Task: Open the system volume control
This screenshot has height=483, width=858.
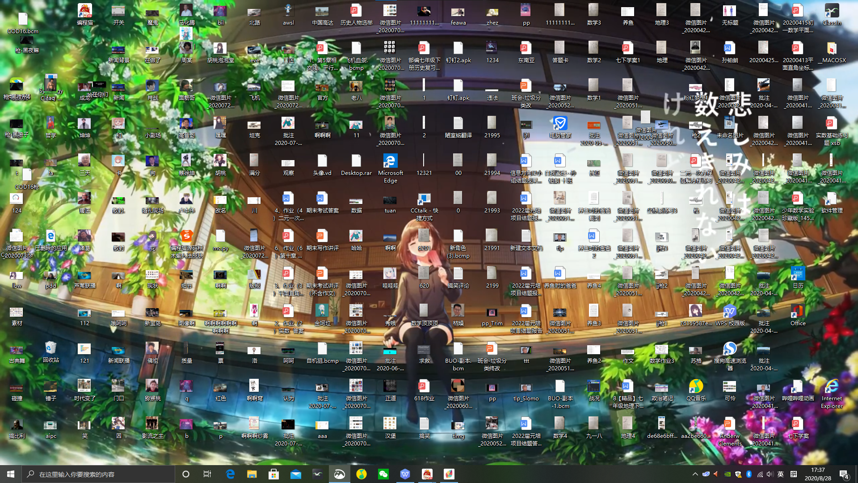Action: [770, 474]
